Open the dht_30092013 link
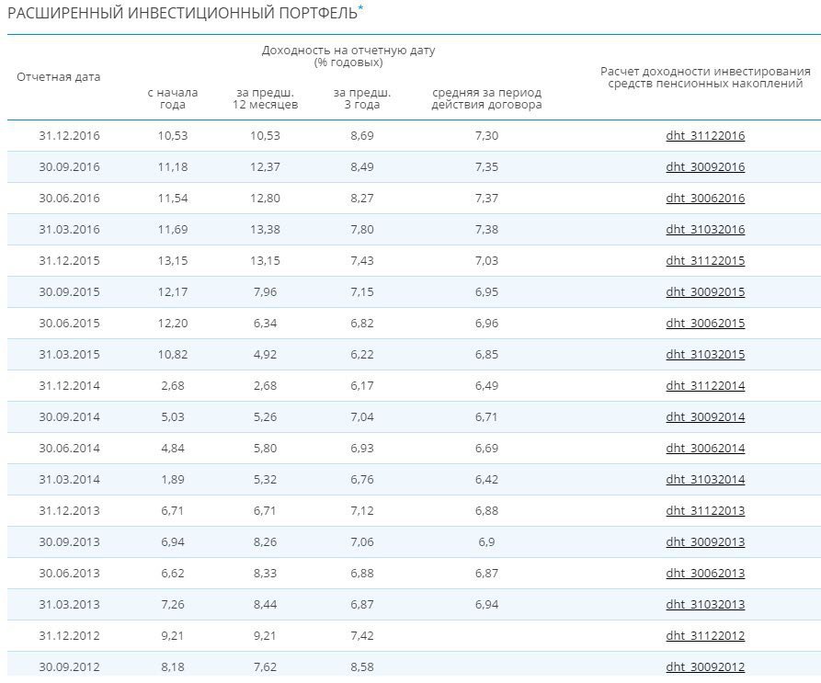 [705, 541]
